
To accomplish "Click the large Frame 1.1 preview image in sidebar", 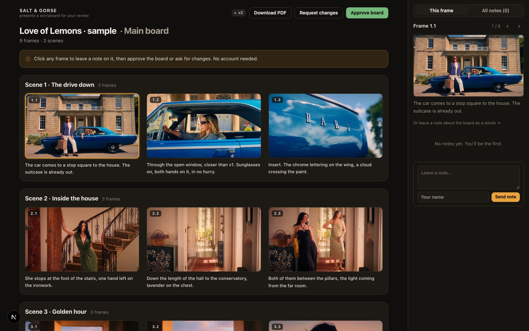I will [468, 66].
